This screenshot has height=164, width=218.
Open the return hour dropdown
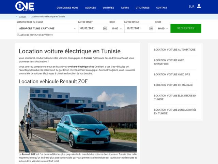point(163,28)
